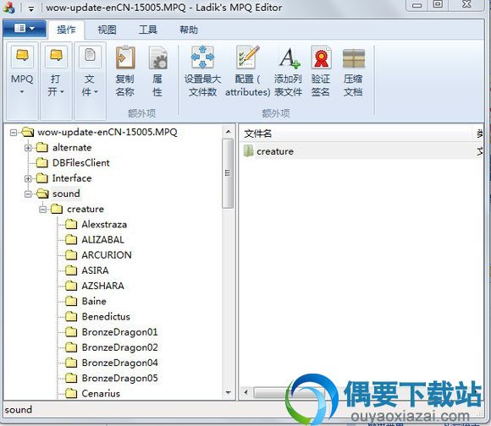Open the blue application menu button
The width and height of the screenshot is (491, 426).
coord(25,29)
